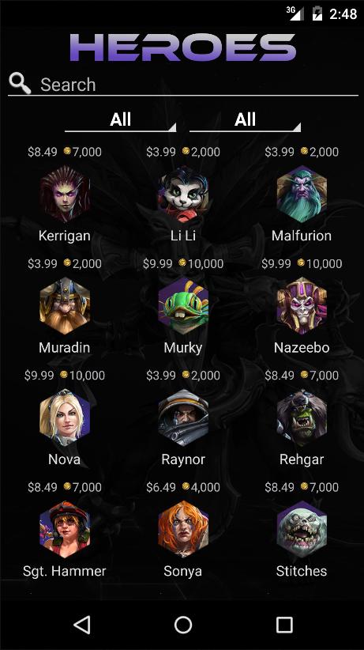Choose the Muradin dwarf portrait

[x=65, y=306]
